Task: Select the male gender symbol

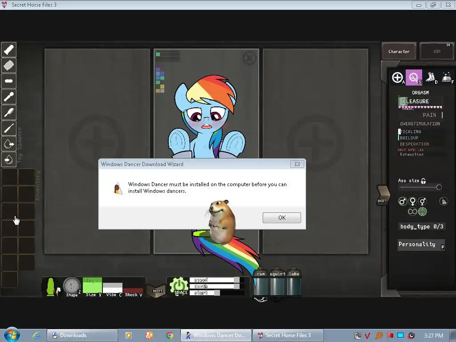Action: tap(403, 201)
